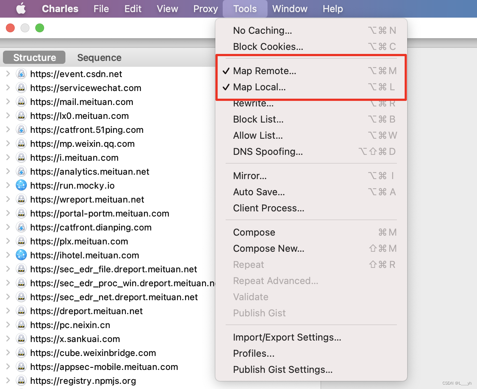Open the View menu

tap(167, 9)
